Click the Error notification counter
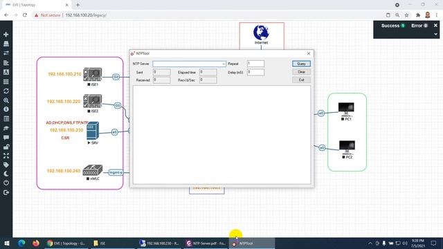The height and width of the screenshot is (249, 443). click(419, 26)
